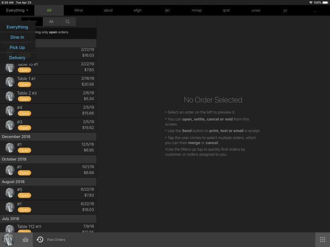330x247 pixels.
Task: Choose Dine In from the dropdown
Action: click(x=17, y=37)
